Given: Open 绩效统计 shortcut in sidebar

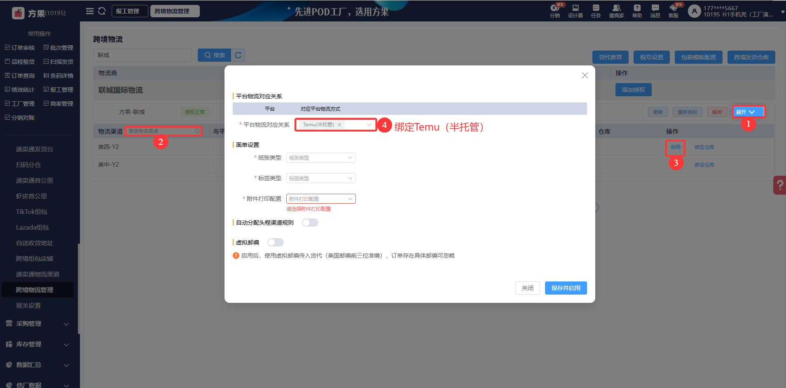Looking at the screenshot, I should [x=20, y=90].
